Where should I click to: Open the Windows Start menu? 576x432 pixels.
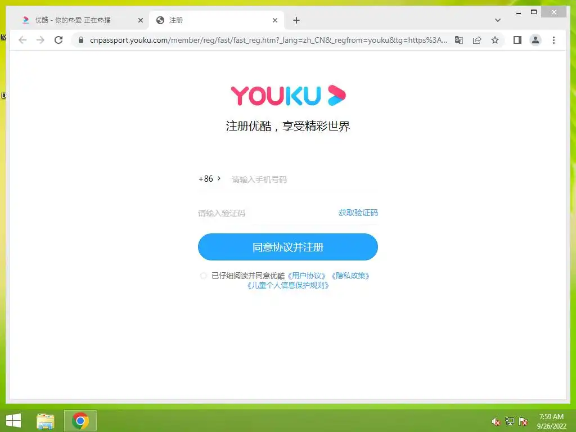[x=13, y=421]
